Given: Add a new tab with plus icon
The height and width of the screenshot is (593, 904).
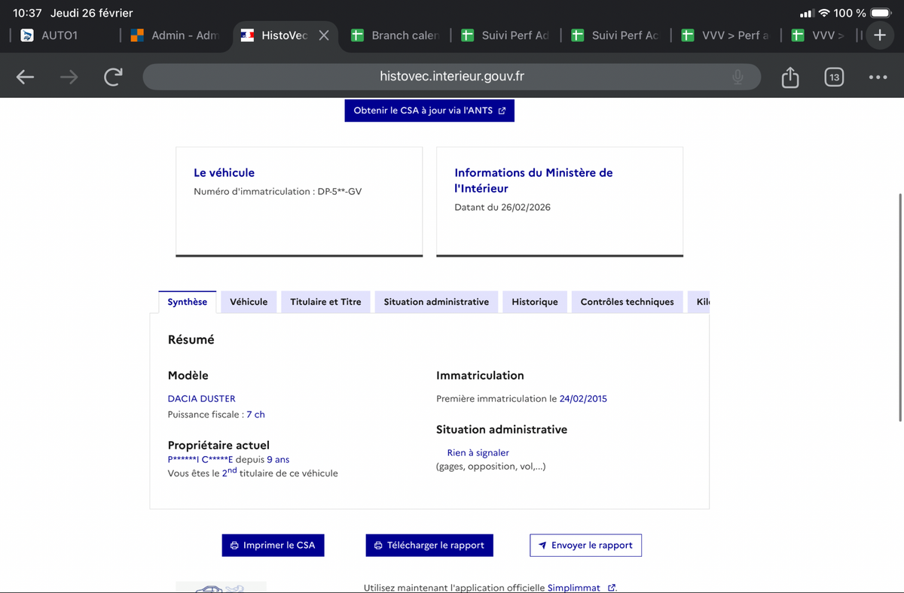Looking at the screenshot, I should tap(879, 35).
